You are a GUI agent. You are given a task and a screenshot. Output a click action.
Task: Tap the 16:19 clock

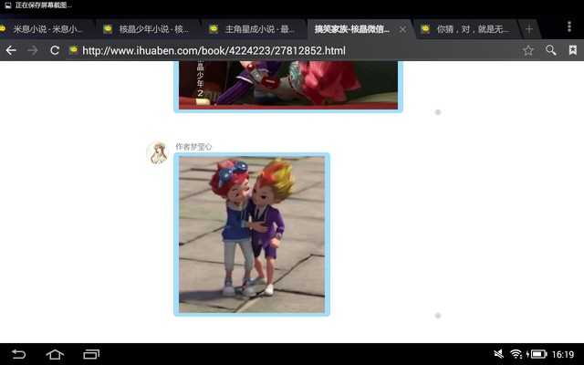[563, 354]
